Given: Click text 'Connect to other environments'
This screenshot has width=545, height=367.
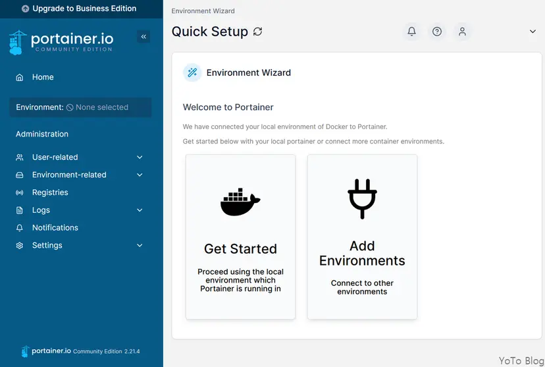Looking at the screenshot, I should 362,288.
